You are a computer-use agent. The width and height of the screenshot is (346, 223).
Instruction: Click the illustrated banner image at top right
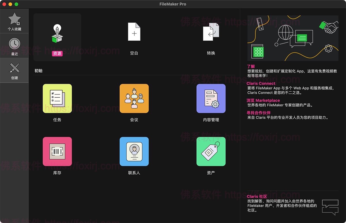pos(293,38)
